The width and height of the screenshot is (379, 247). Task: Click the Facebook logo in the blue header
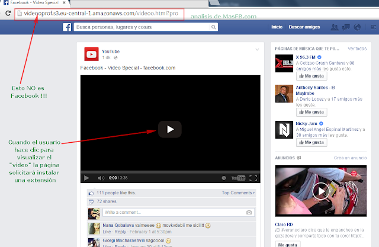pyautogui.click(x=67, y=27)
